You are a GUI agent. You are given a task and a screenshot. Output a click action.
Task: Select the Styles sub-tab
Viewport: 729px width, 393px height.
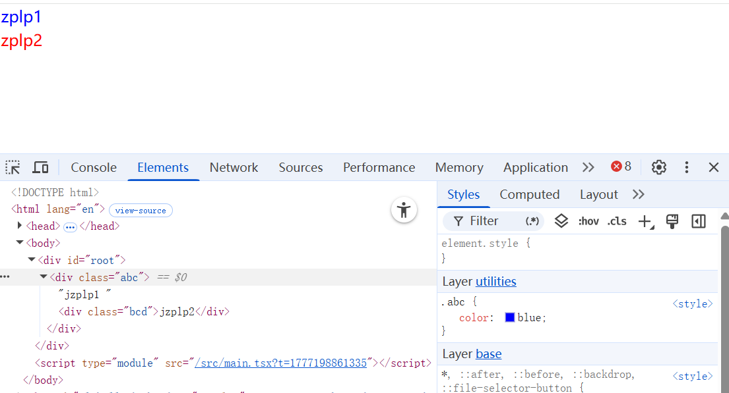(464, 194)
